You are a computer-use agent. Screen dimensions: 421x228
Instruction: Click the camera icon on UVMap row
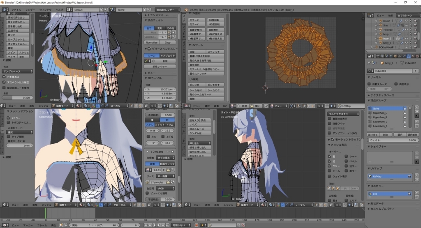pos(409,177)
